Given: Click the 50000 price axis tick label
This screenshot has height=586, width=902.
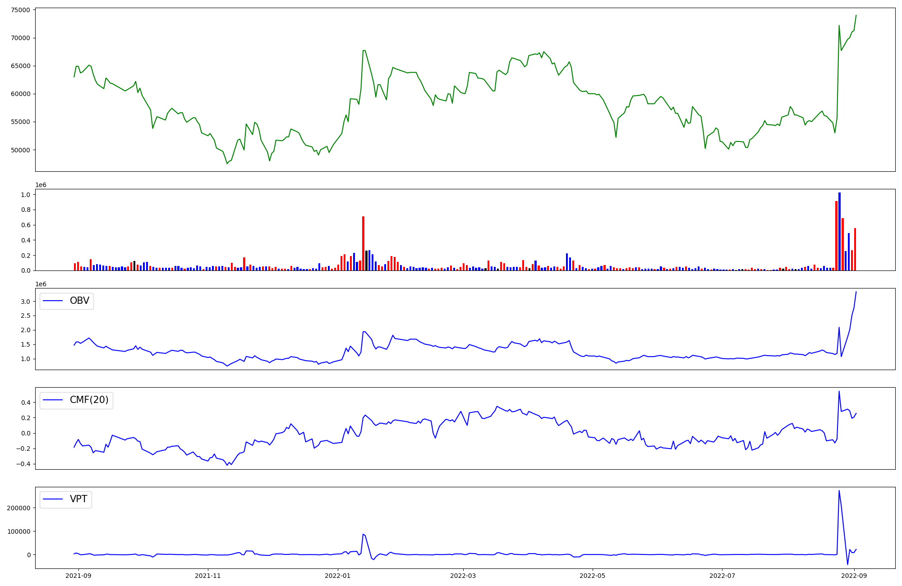Looking at the screenshot, I should coord(19,150).
